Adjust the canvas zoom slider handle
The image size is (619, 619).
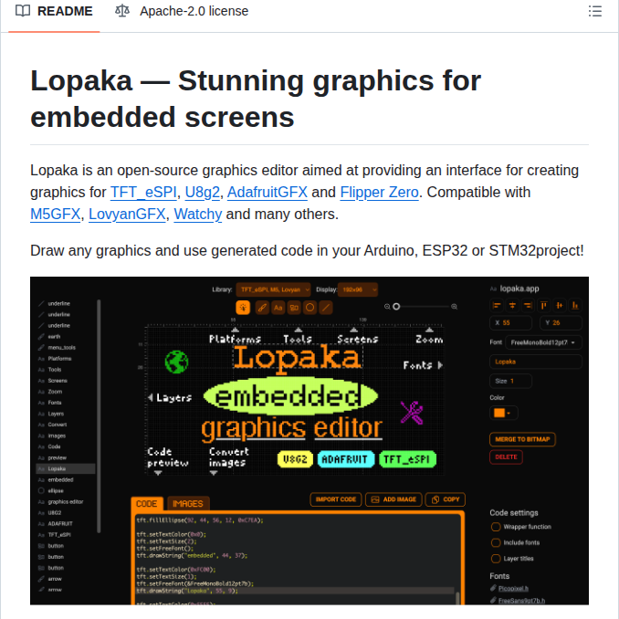tap(396, 307)
